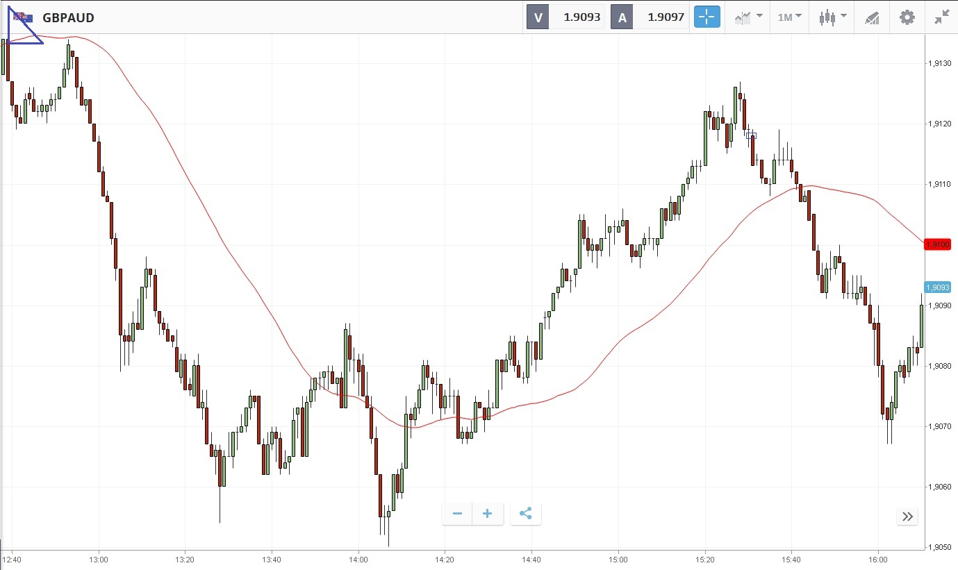Open chart settings gear icon
The width and height of the screenshot is (958, 570).
[x=907, y=17]
